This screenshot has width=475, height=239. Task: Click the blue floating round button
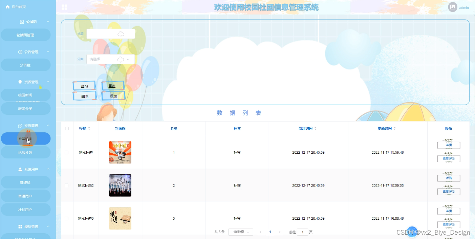[412, 232]
